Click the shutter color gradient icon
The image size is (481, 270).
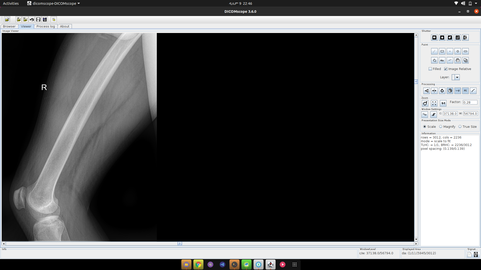click(x=465, y=37)
